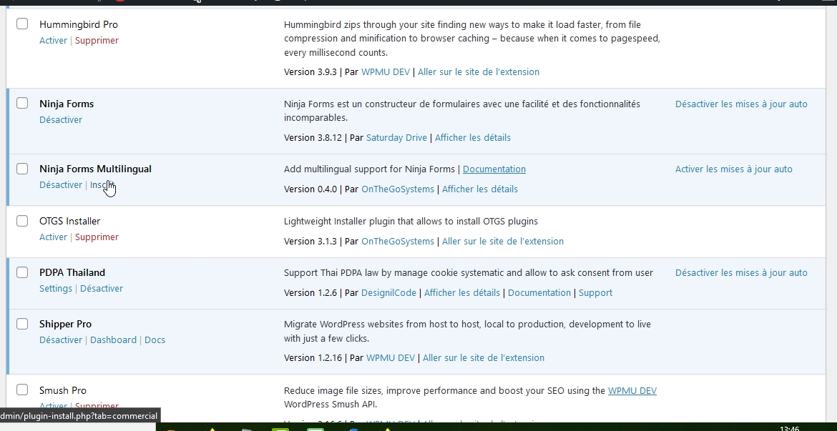This screenshot has height=431, width=837.
Task: Visit the extension site for Shipper Pro
Action: (484, 358)
